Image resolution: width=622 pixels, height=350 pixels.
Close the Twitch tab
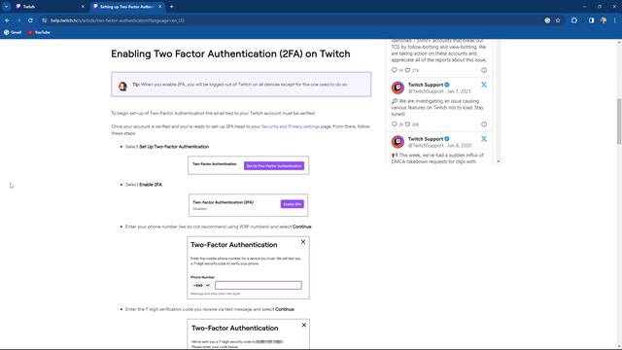pos(83,7)
